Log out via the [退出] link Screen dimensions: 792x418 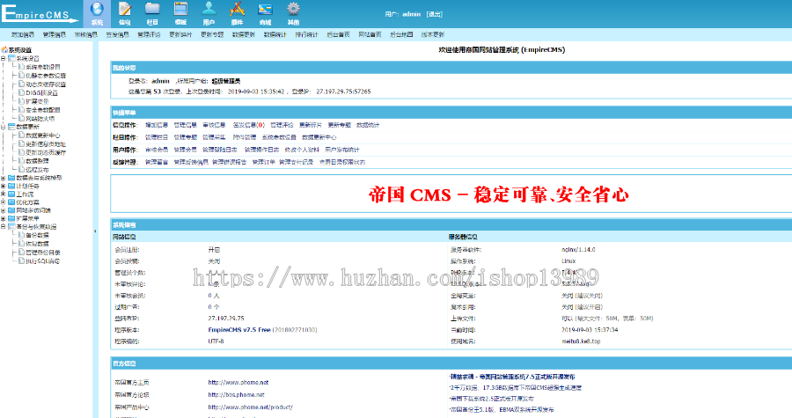tap(435, 14)
